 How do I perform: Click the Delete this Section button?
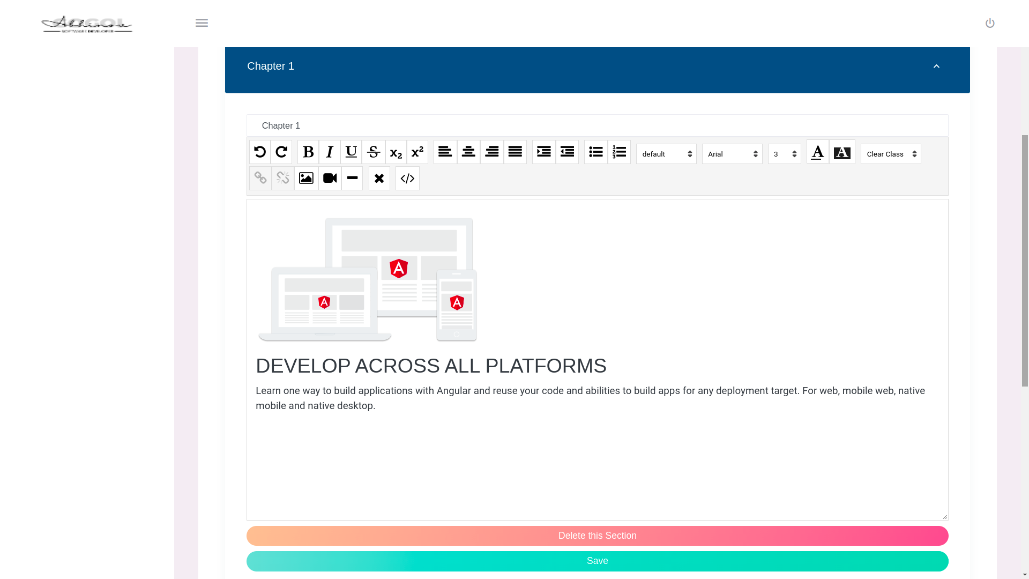(597, 536)
